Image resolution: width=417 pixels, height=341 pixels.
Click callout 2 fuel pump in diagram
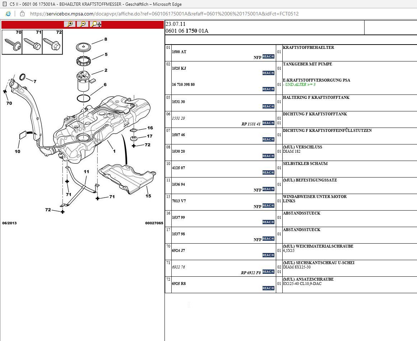tap(106, 70)
